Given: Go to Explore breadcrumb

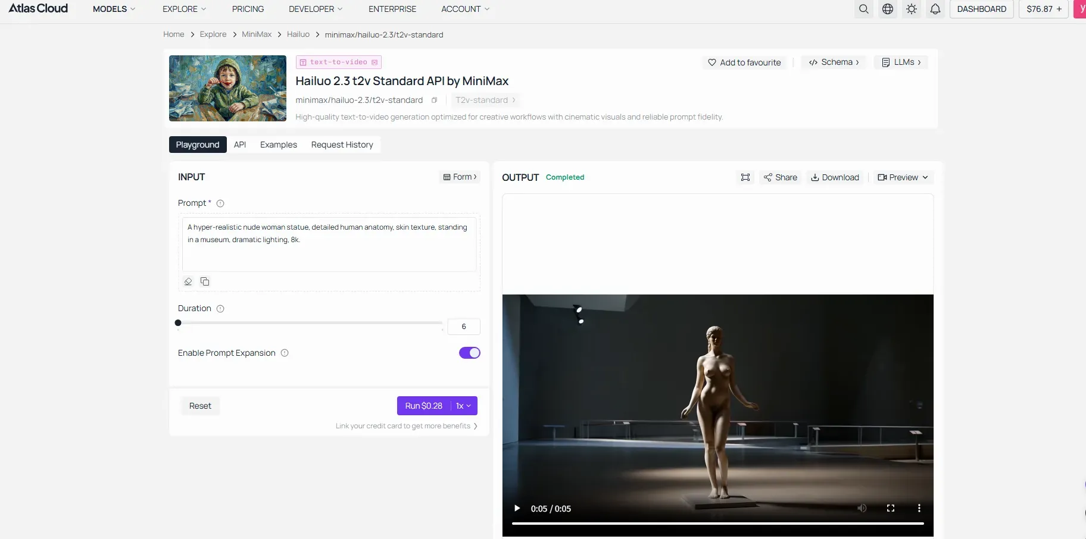Looking at the screenshot, I should point(213,35).
